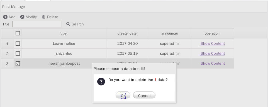This screenshot has height=107, width=268.
Task: Click the Add plus icon
Action: click(x=5, y=17)
